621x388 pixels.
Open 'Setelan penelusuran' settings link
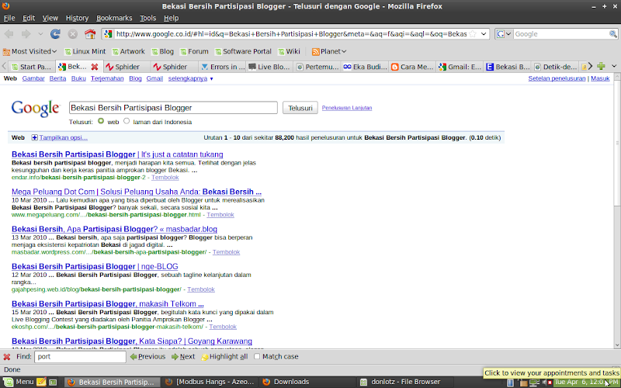pyautogui.click(x=557, y=78)
